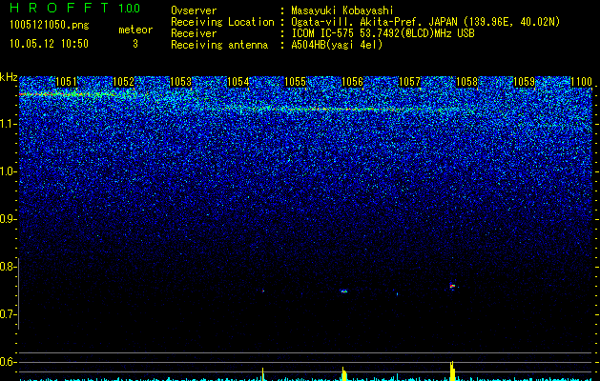
Task: Click the version number 1.0.0
Action: (129, 8)
